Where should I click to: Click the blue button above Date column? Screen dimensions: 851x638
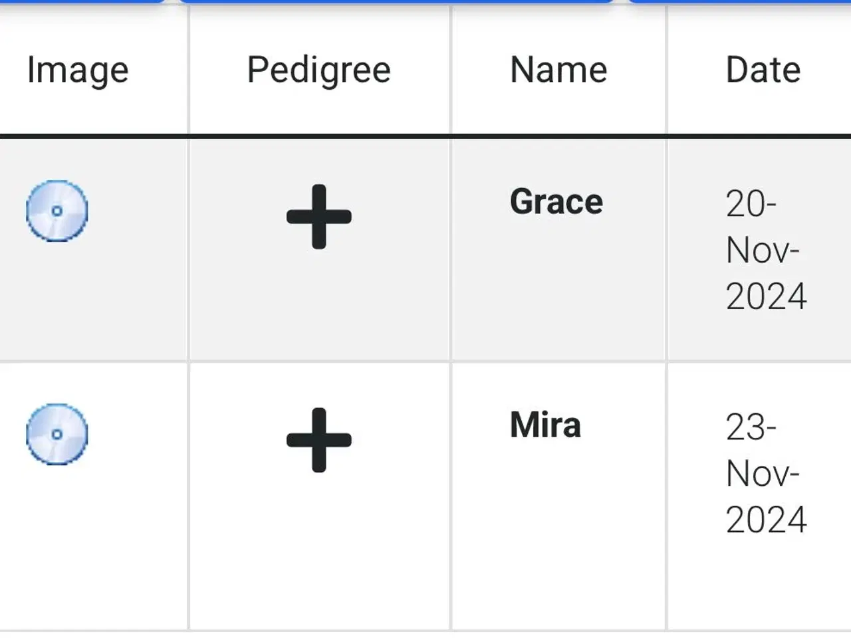click(739, 1)
